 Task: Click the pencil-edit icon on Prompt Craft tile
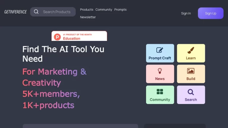click(160, 50)
